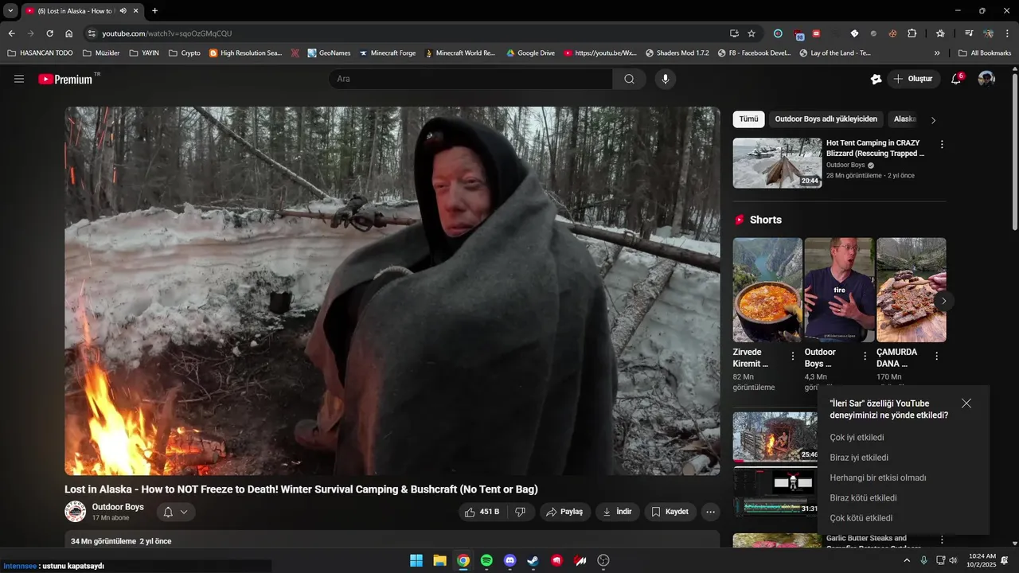This screenshot has width=1019, height=573.
Task: Click the sparkle icon beside Oluştur
Action: 876,79
